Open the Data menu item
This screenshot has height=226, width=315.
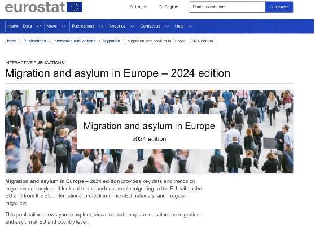[x=27, y=27]
